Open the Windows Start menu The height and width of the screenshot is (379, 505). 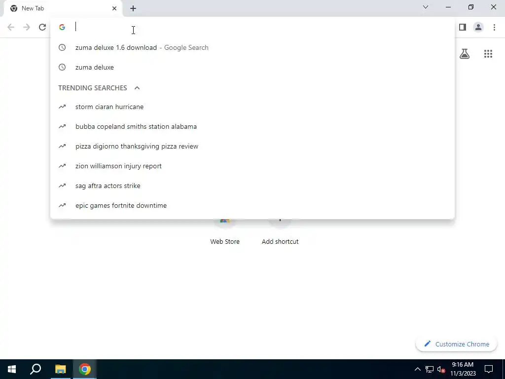(x=12, y=369)
